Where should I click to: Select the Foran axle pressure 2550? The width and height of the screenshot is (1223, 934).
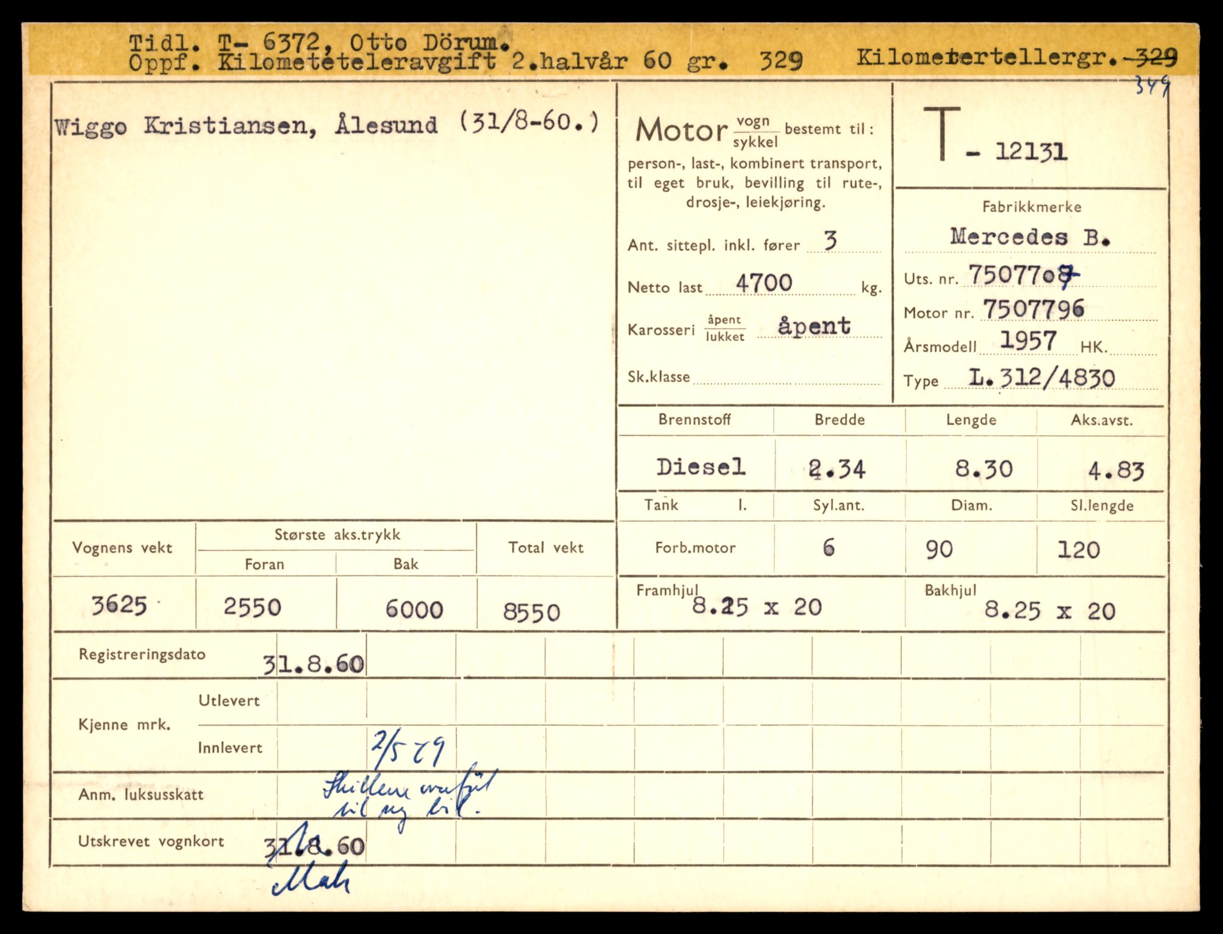(252, 607)
